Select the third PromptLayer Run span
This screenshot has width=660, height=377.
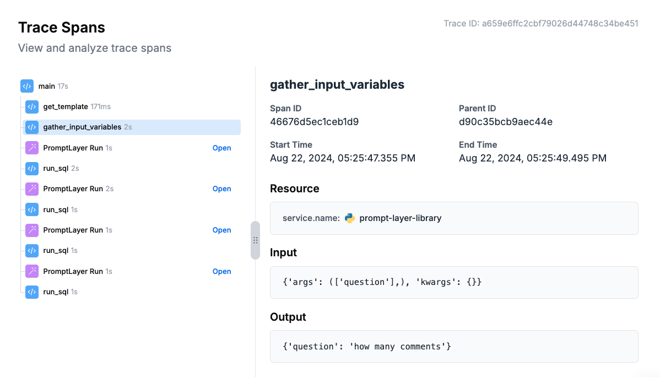[x=132, y=230]
